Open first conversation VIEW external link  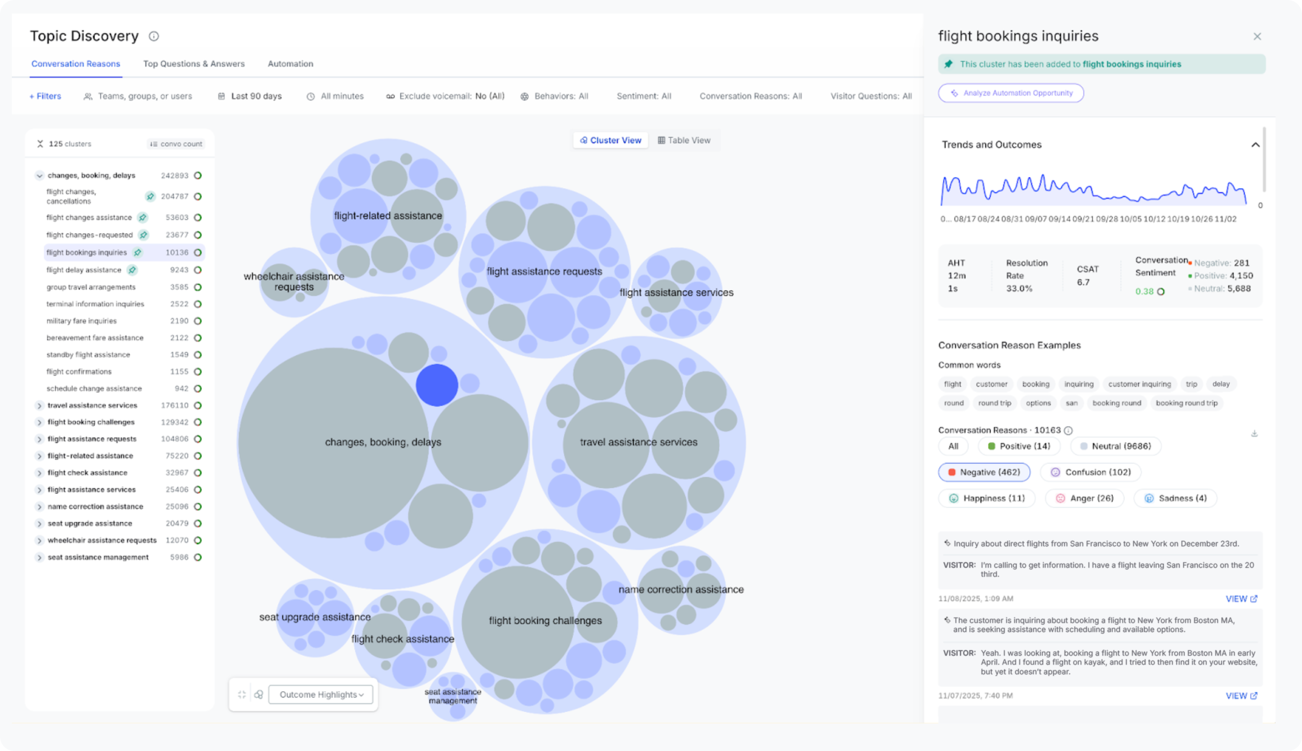(x=1241, y=599)
